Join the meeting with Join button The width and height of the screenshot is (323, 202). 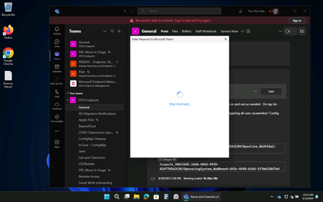pyautogui.click(x=271, y=91)
